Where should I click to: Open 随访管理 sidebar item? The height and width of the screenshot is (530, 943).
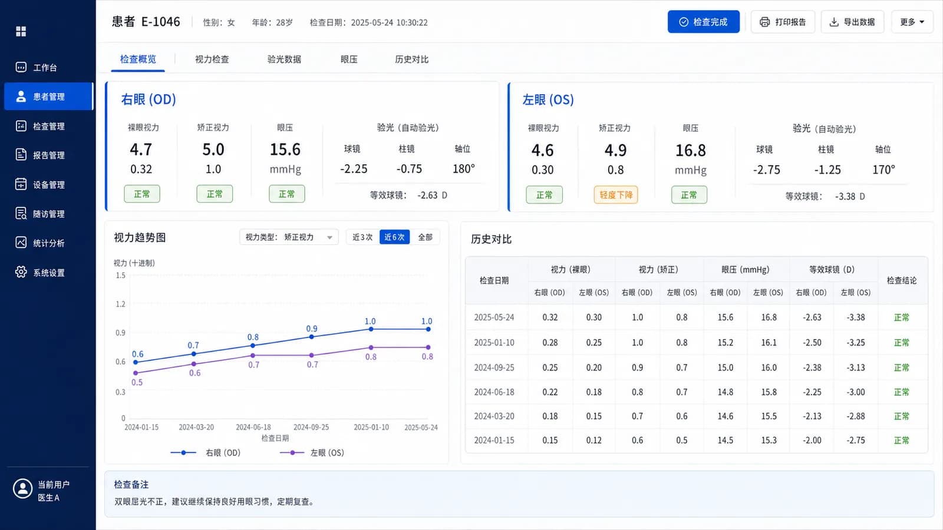tap(47, 214)
